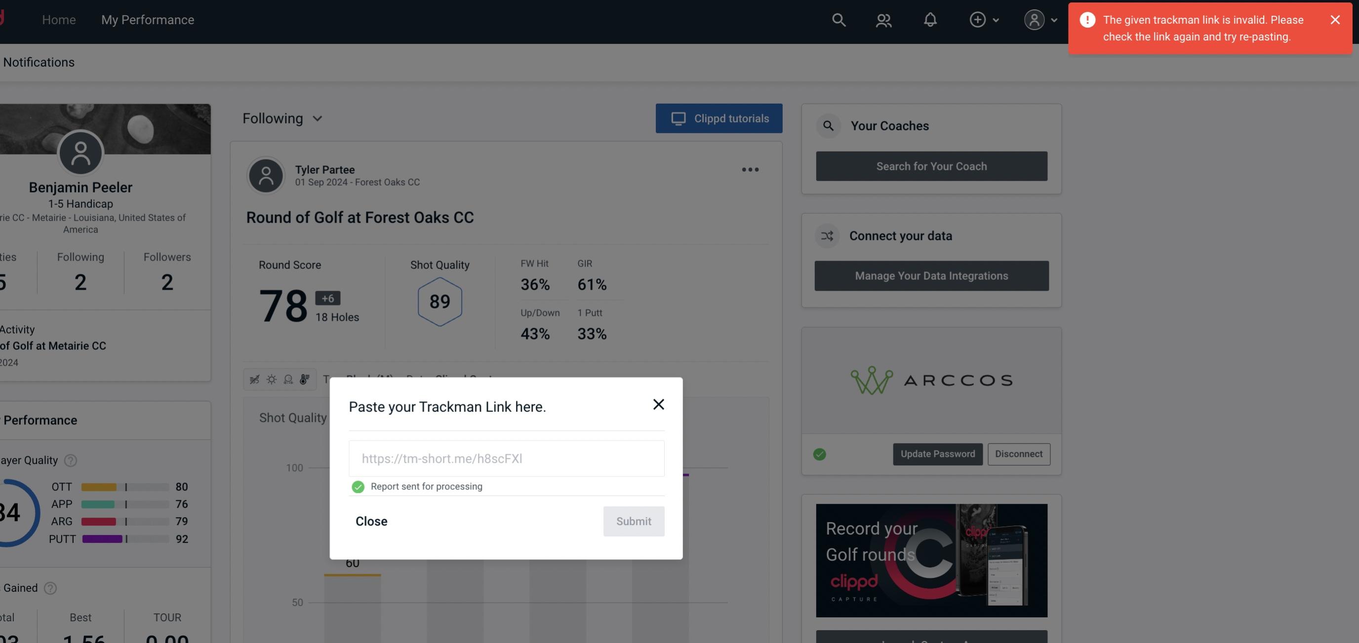Click the notifications bell icon

point(930,19)
